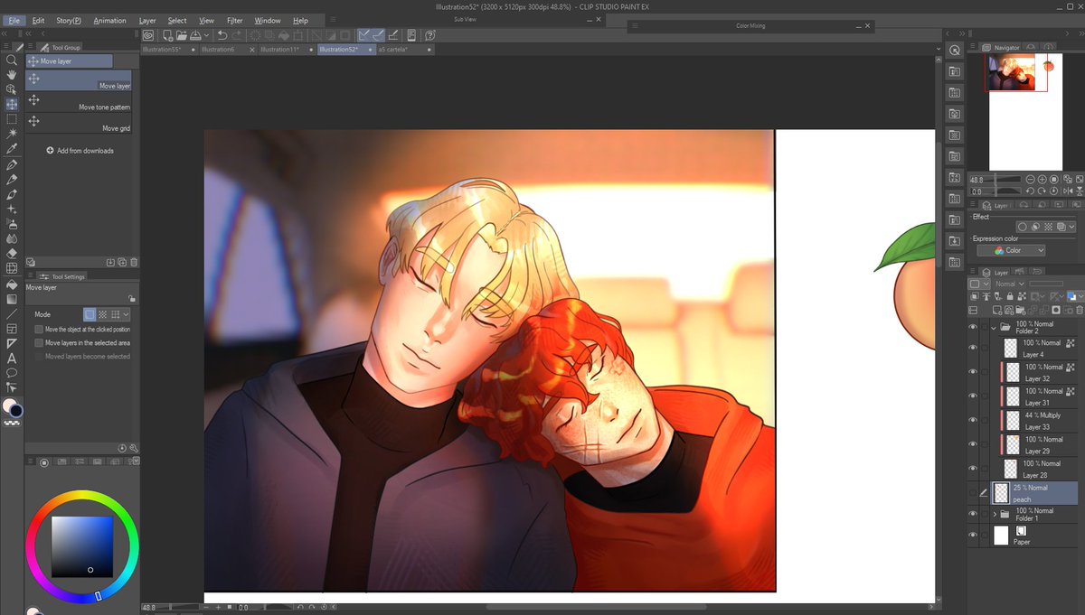Click 'Add from downloads' in Tool Group
Screen dimensions: 1085x615
click(80, 151)
